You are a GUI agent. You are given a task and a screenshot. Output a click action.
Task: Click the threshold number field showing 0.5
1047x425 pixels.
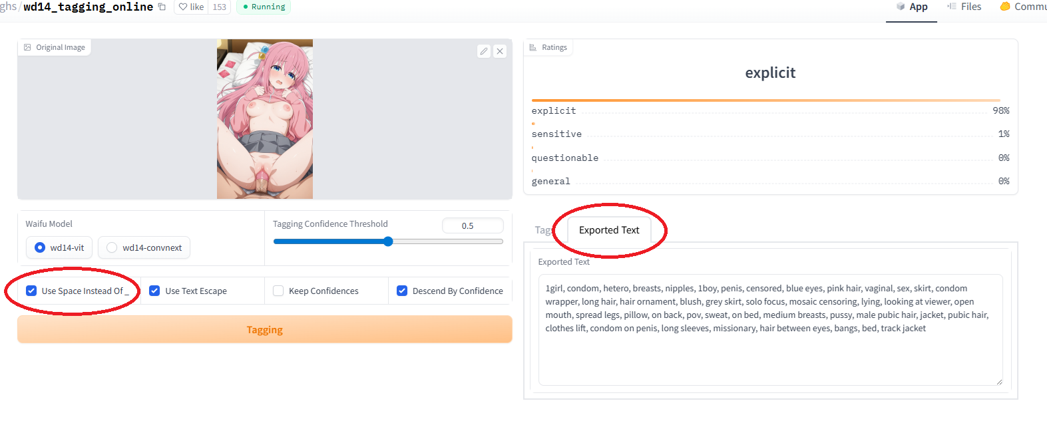click(x=472, y=226)
